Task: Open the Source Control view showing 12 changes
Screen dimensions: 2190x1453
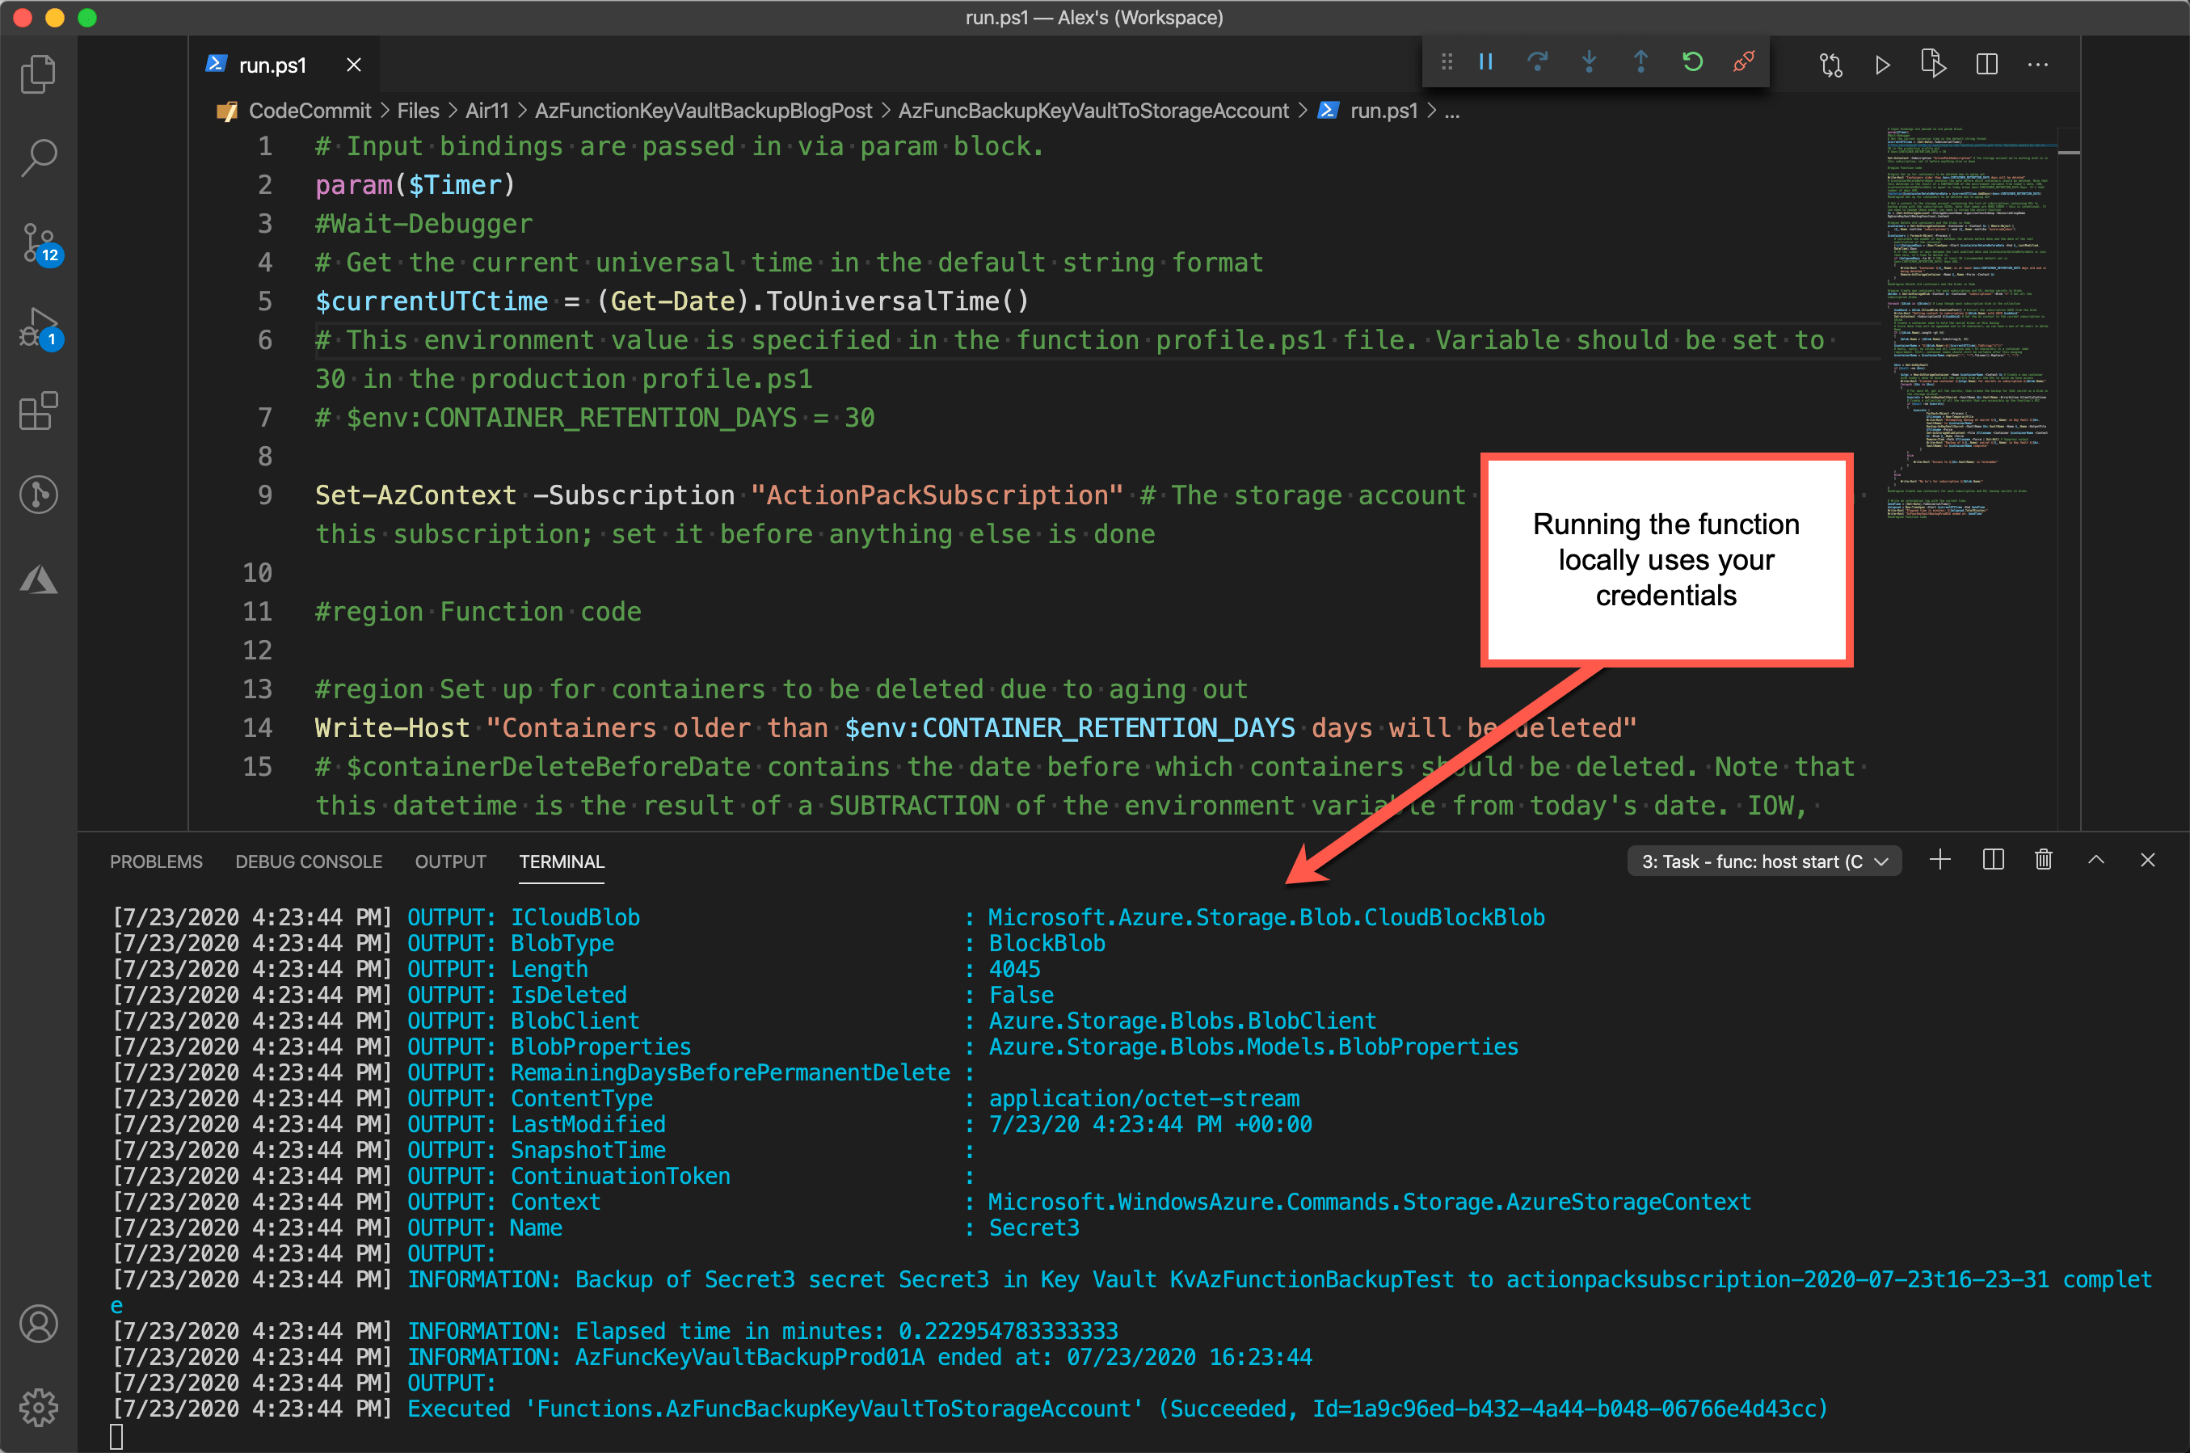Action: coord(39,242)
